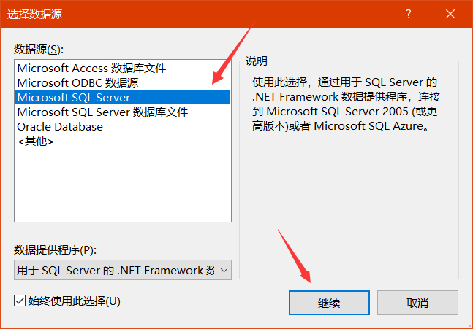Viewport: 473px width, 329px height.
Task: Close the 选择数据源 dialog
Action: 450,14
